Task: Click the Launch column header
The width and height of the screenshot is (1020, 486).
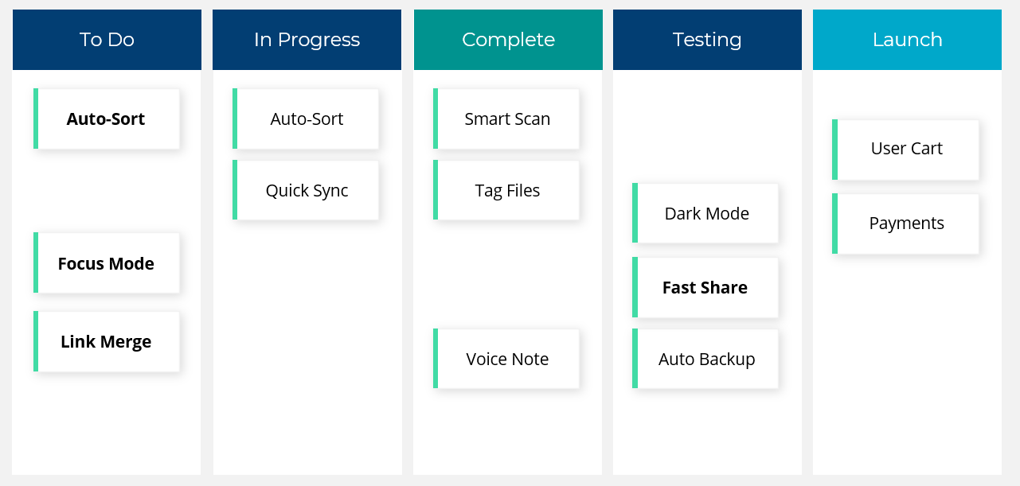Action: click(907, 40)
